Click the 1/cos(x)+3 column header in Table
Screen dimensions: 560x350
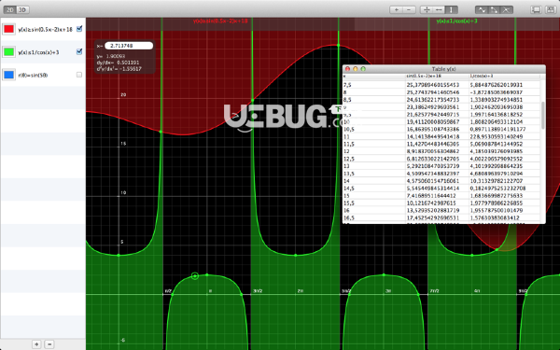pos(504,77)
